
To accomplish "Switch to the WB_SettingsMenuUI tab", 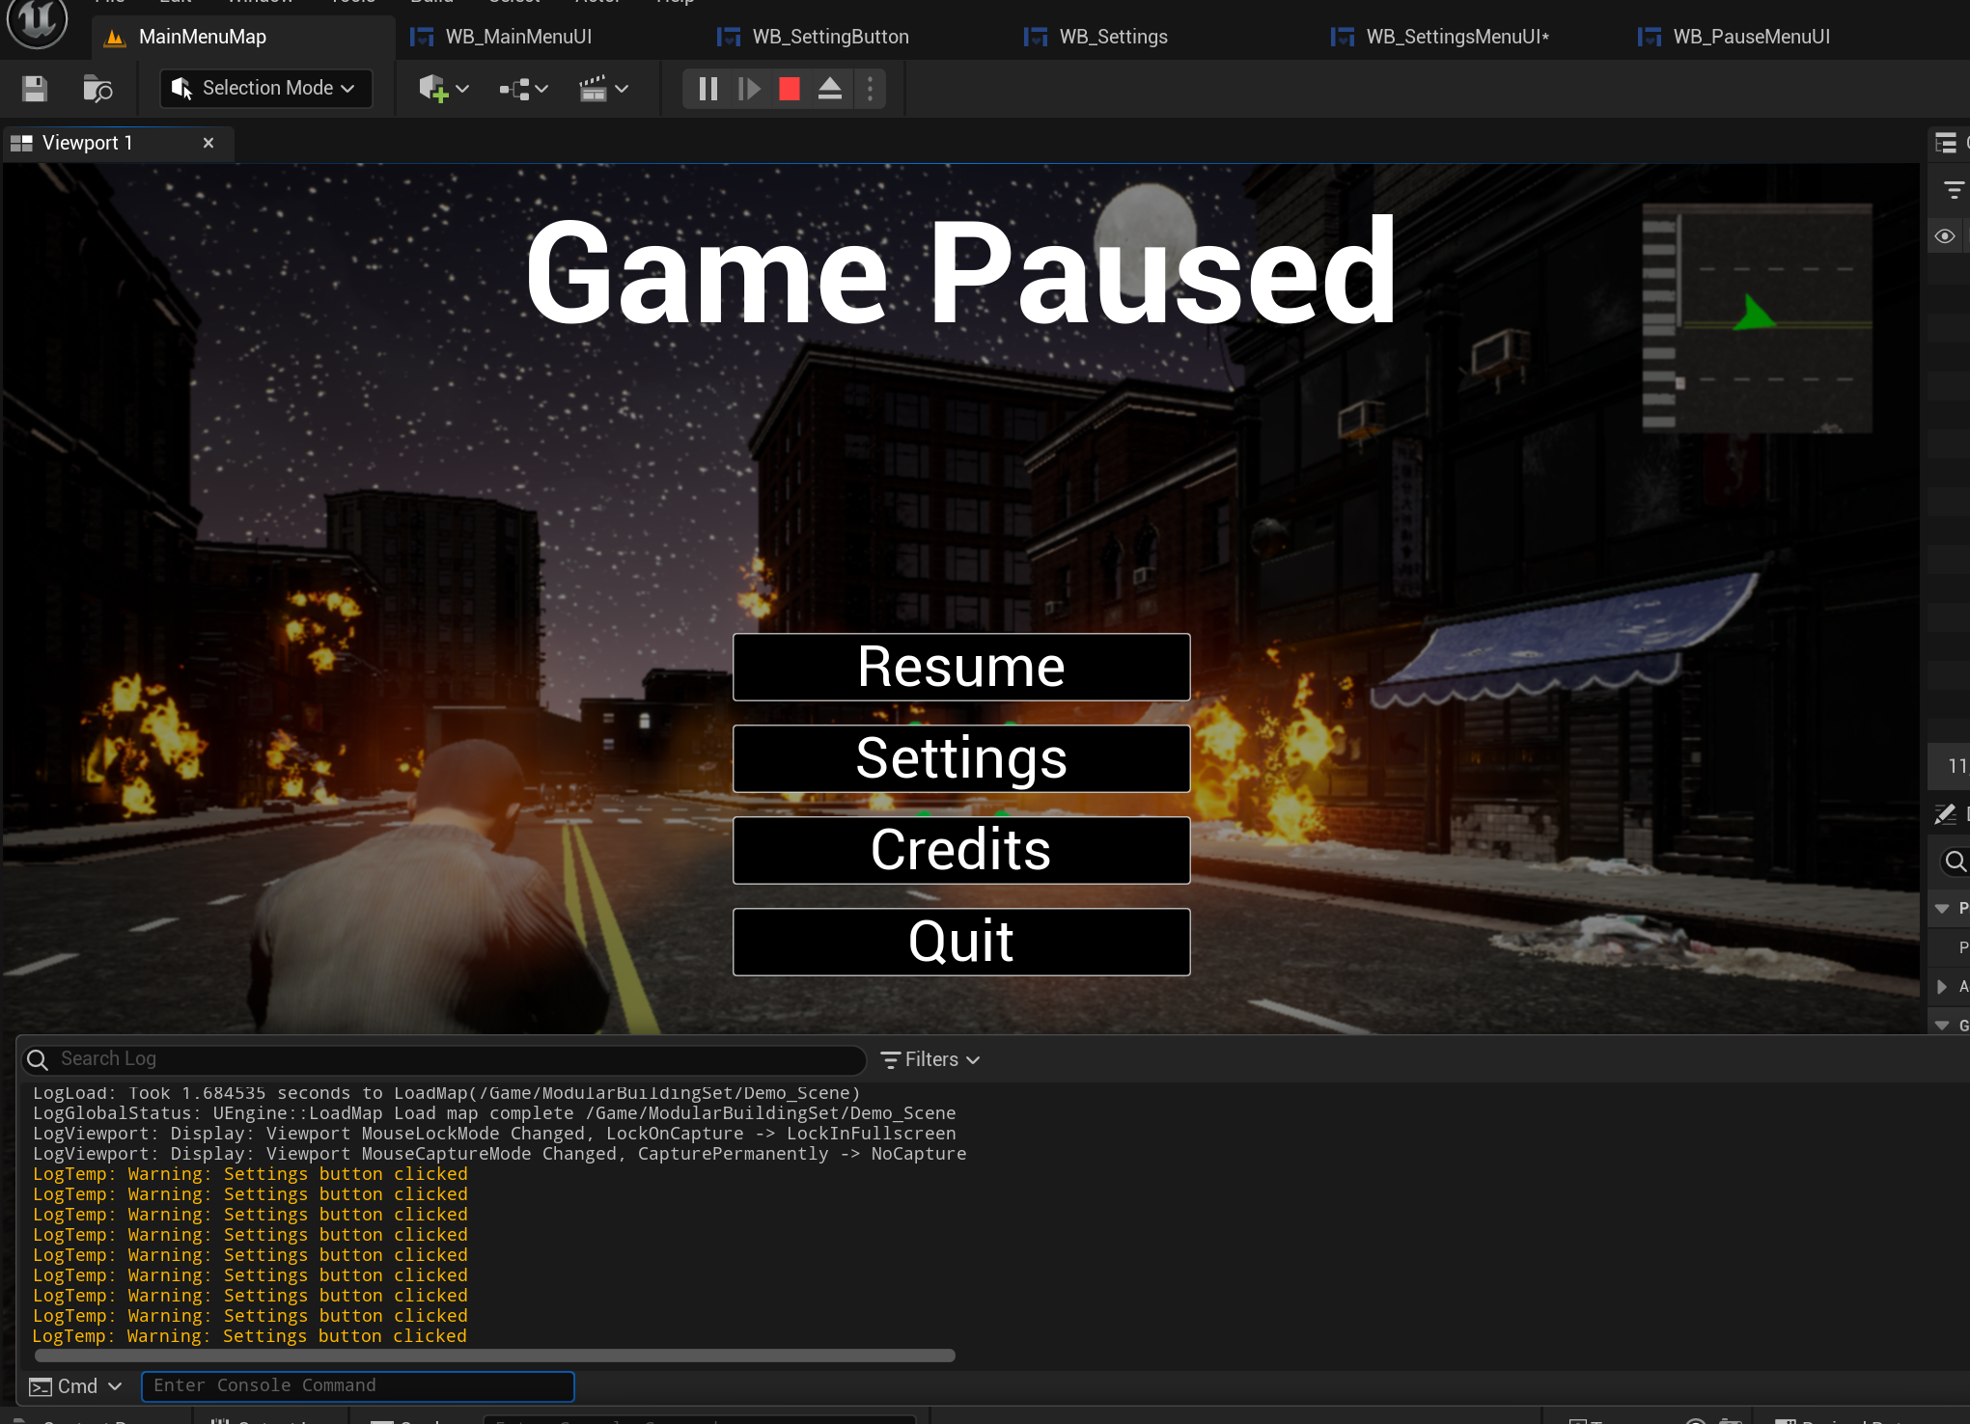I will [x=1457, y=37].
